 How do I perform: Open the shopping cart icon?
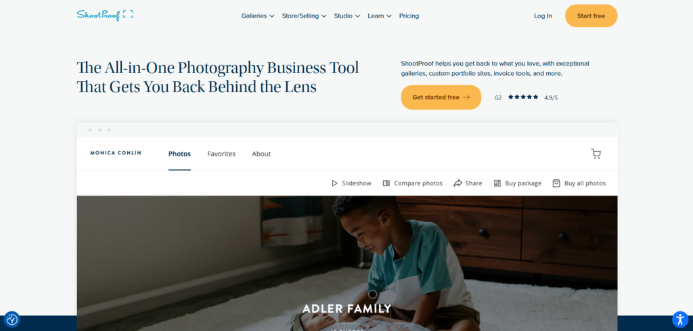(x=596, y=154)
